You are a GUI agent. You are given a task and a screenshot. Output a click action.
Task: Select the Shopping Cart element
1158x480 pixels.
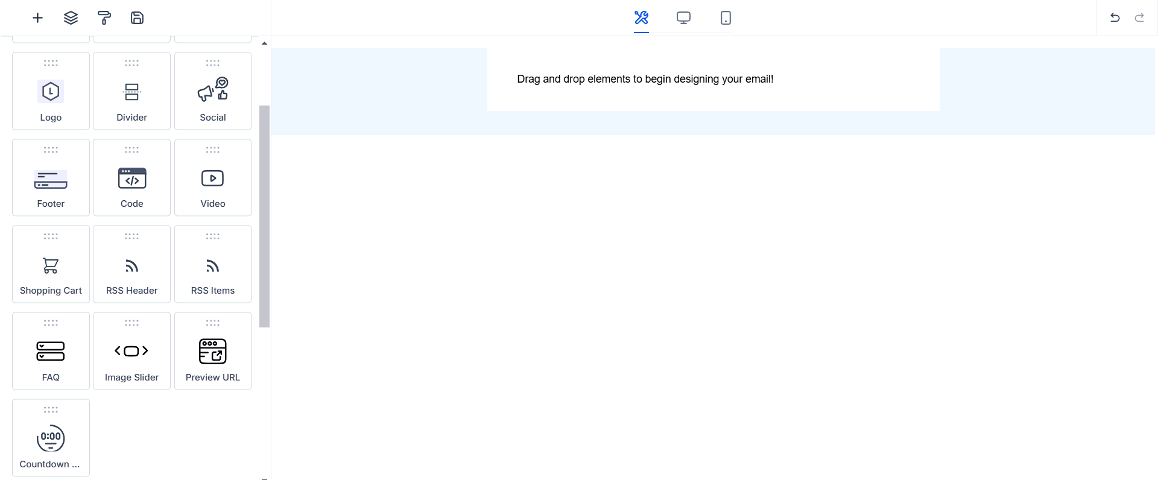pyautogui.click(x=51, y=264)
